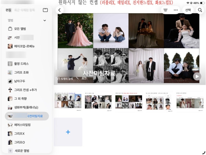
Task: Open the 시안 album
Action: coord(27,38)
